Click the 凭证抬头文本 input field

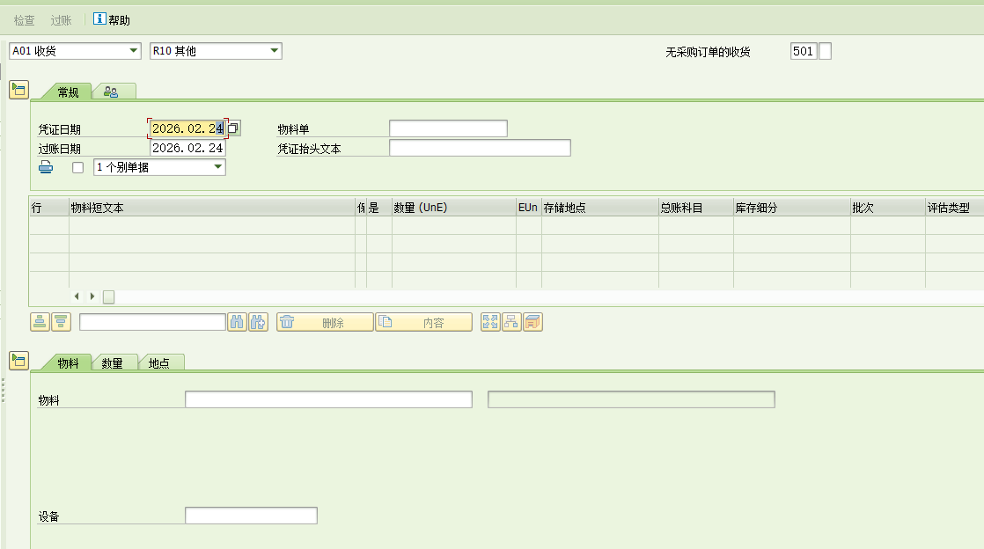[x=480, y=148]
